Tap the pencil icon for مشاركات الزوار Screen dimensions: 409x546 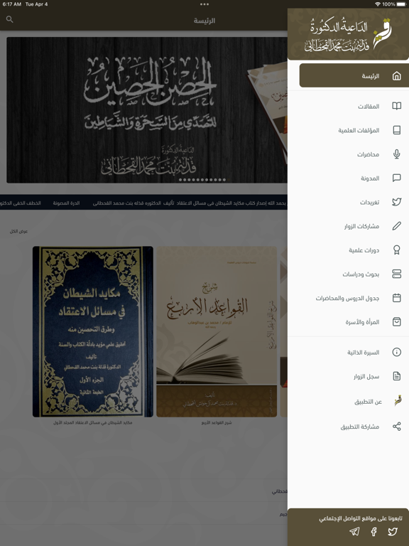pyautogui.click(x=396, y=226)
